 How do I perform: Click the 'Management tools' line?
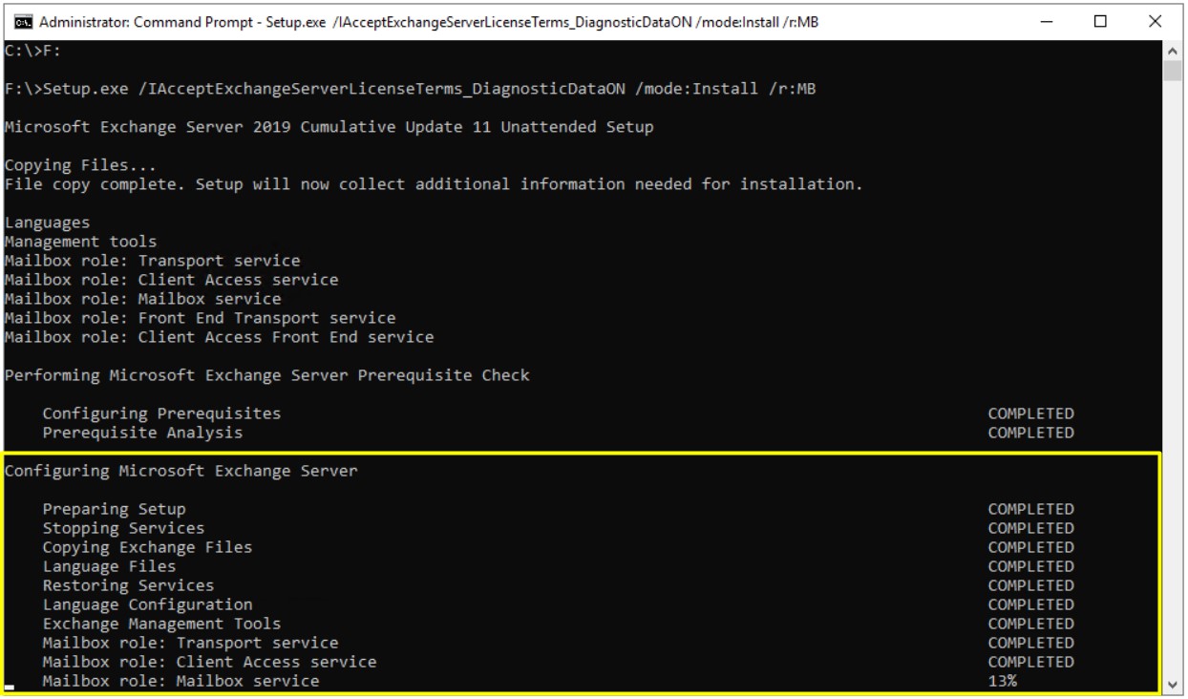click(81, 242)
